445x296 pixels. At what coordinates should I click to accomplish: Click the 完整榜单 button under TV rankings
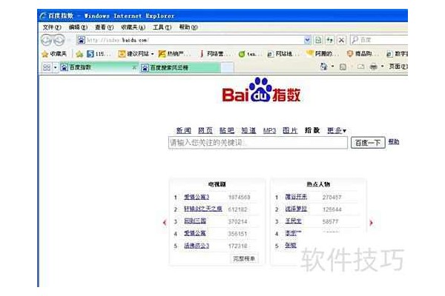tap(244, 258)
